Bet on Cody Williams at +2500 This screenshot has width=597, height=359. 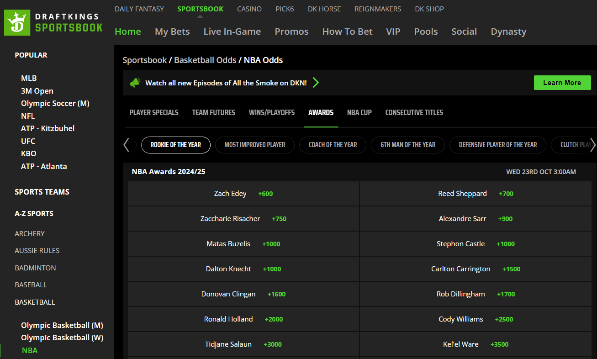click(475, 319)
